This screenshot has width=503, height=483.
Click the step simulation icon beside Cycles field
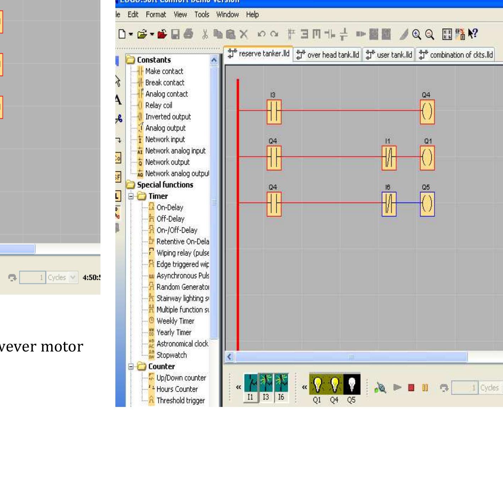[x=444, y=387]
